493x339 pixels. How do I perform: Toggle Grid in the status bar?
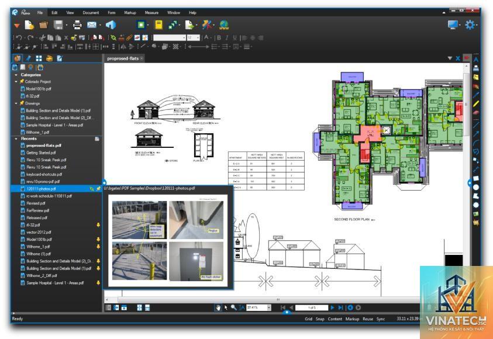tap(308, 319)
